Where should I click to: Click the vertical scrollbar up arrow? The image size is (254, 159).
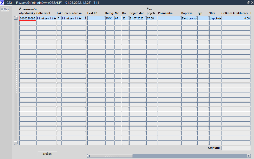(16, 18)
